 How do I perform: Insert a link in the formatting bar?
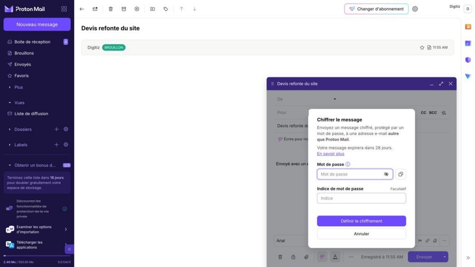coord(427,241)
